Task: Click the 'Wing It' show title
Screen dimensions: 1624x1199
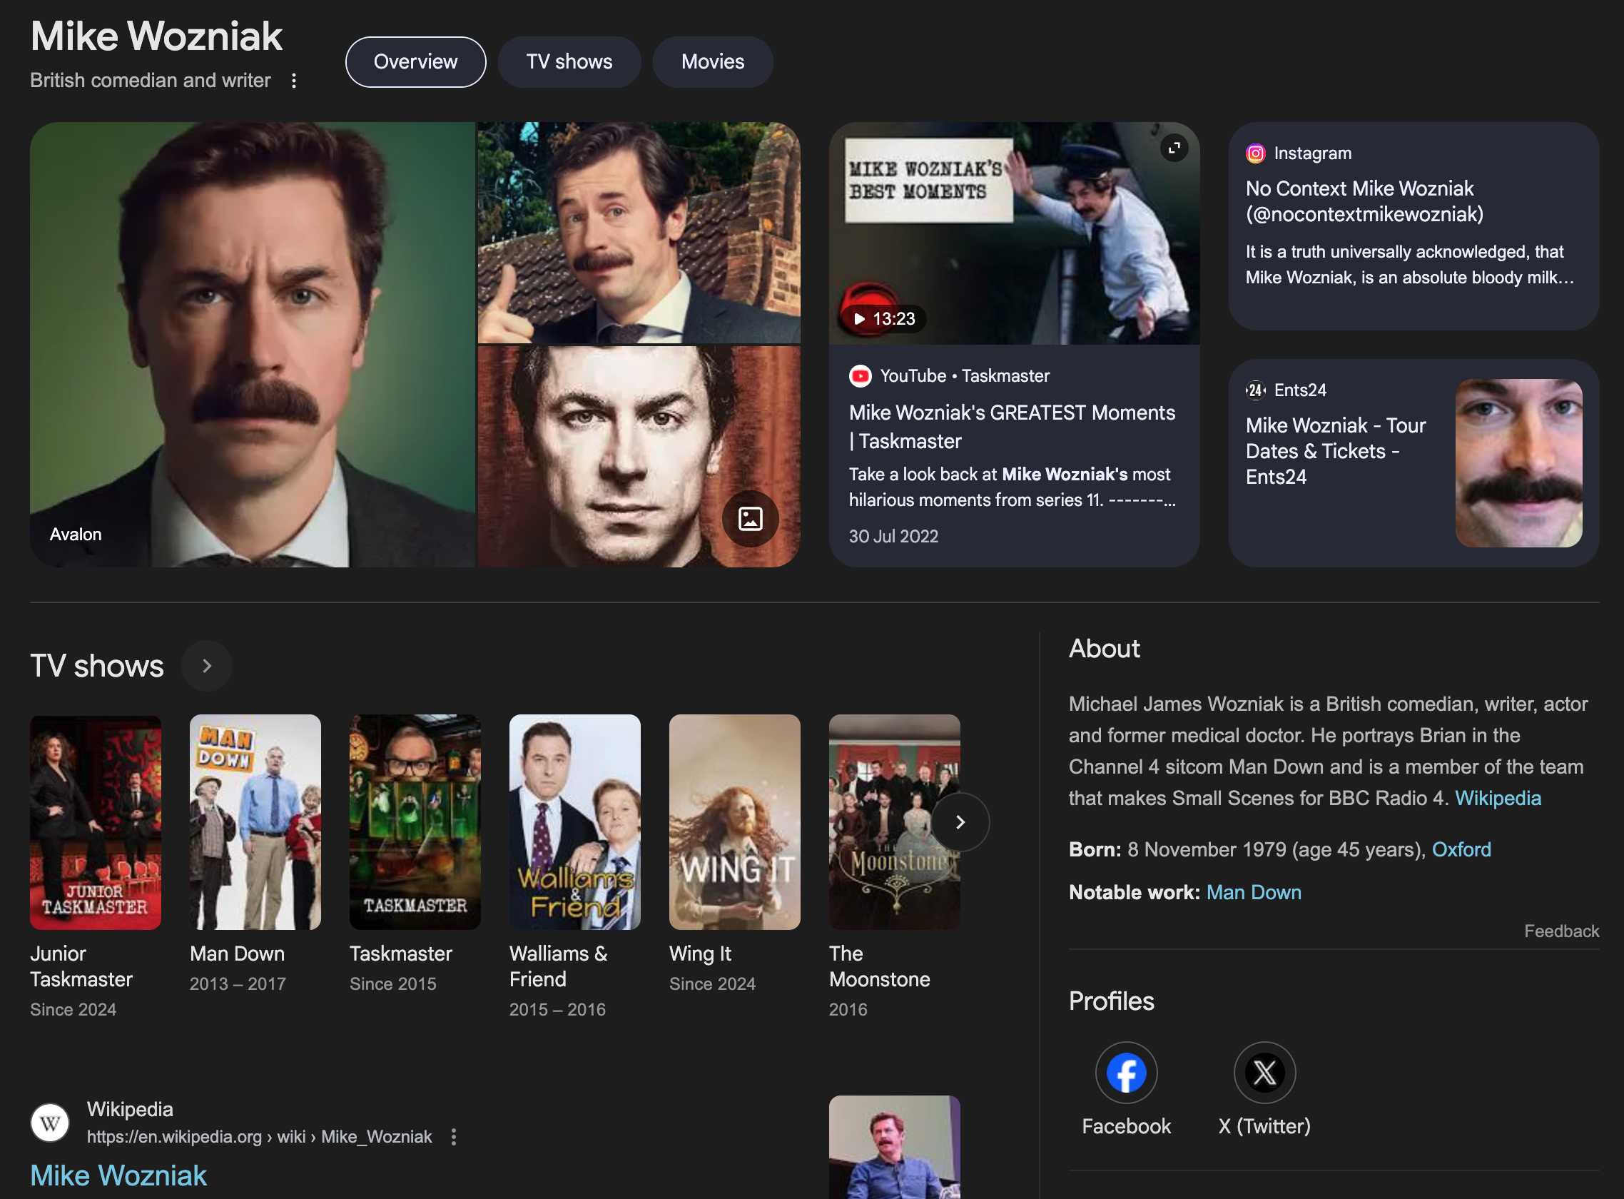Action: [700, 953]
